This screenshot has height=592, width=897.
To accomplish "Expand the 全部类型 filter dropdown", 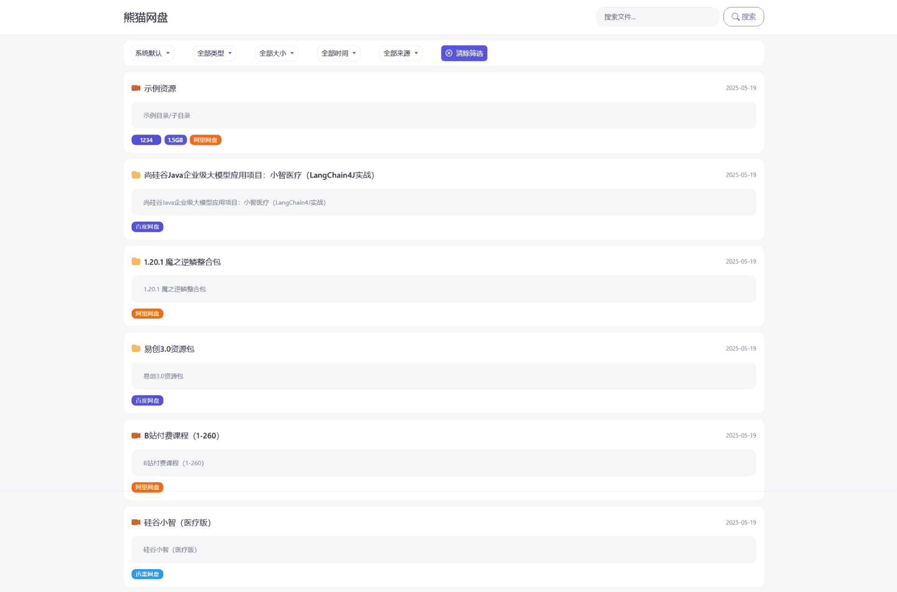I will (214, 54).
